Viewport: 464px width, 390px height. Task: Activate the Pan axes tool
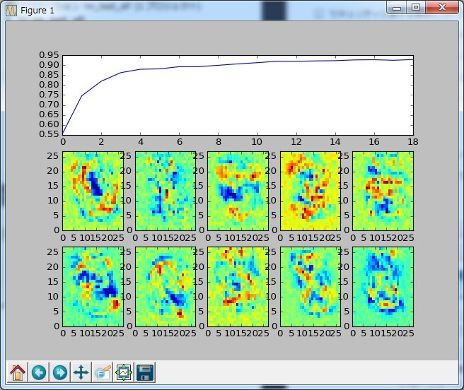[81, 372]
